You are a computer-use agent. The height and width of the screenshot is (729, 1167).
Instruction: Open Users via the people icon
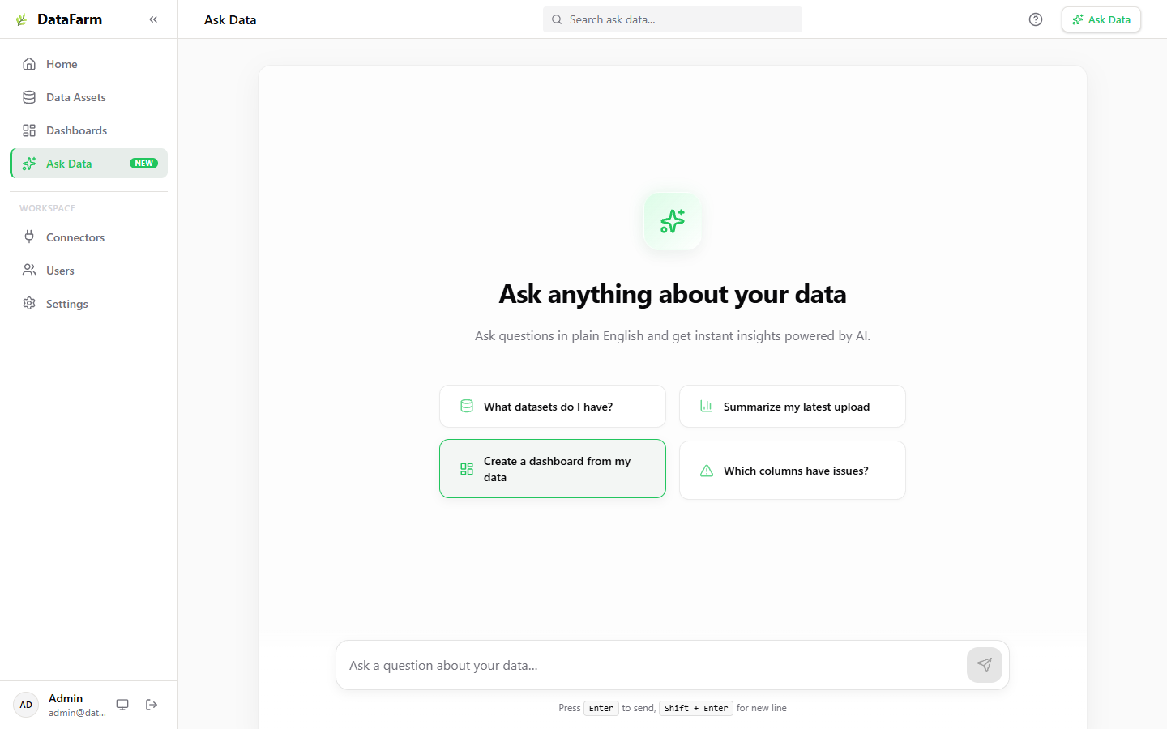pos(28,270)
